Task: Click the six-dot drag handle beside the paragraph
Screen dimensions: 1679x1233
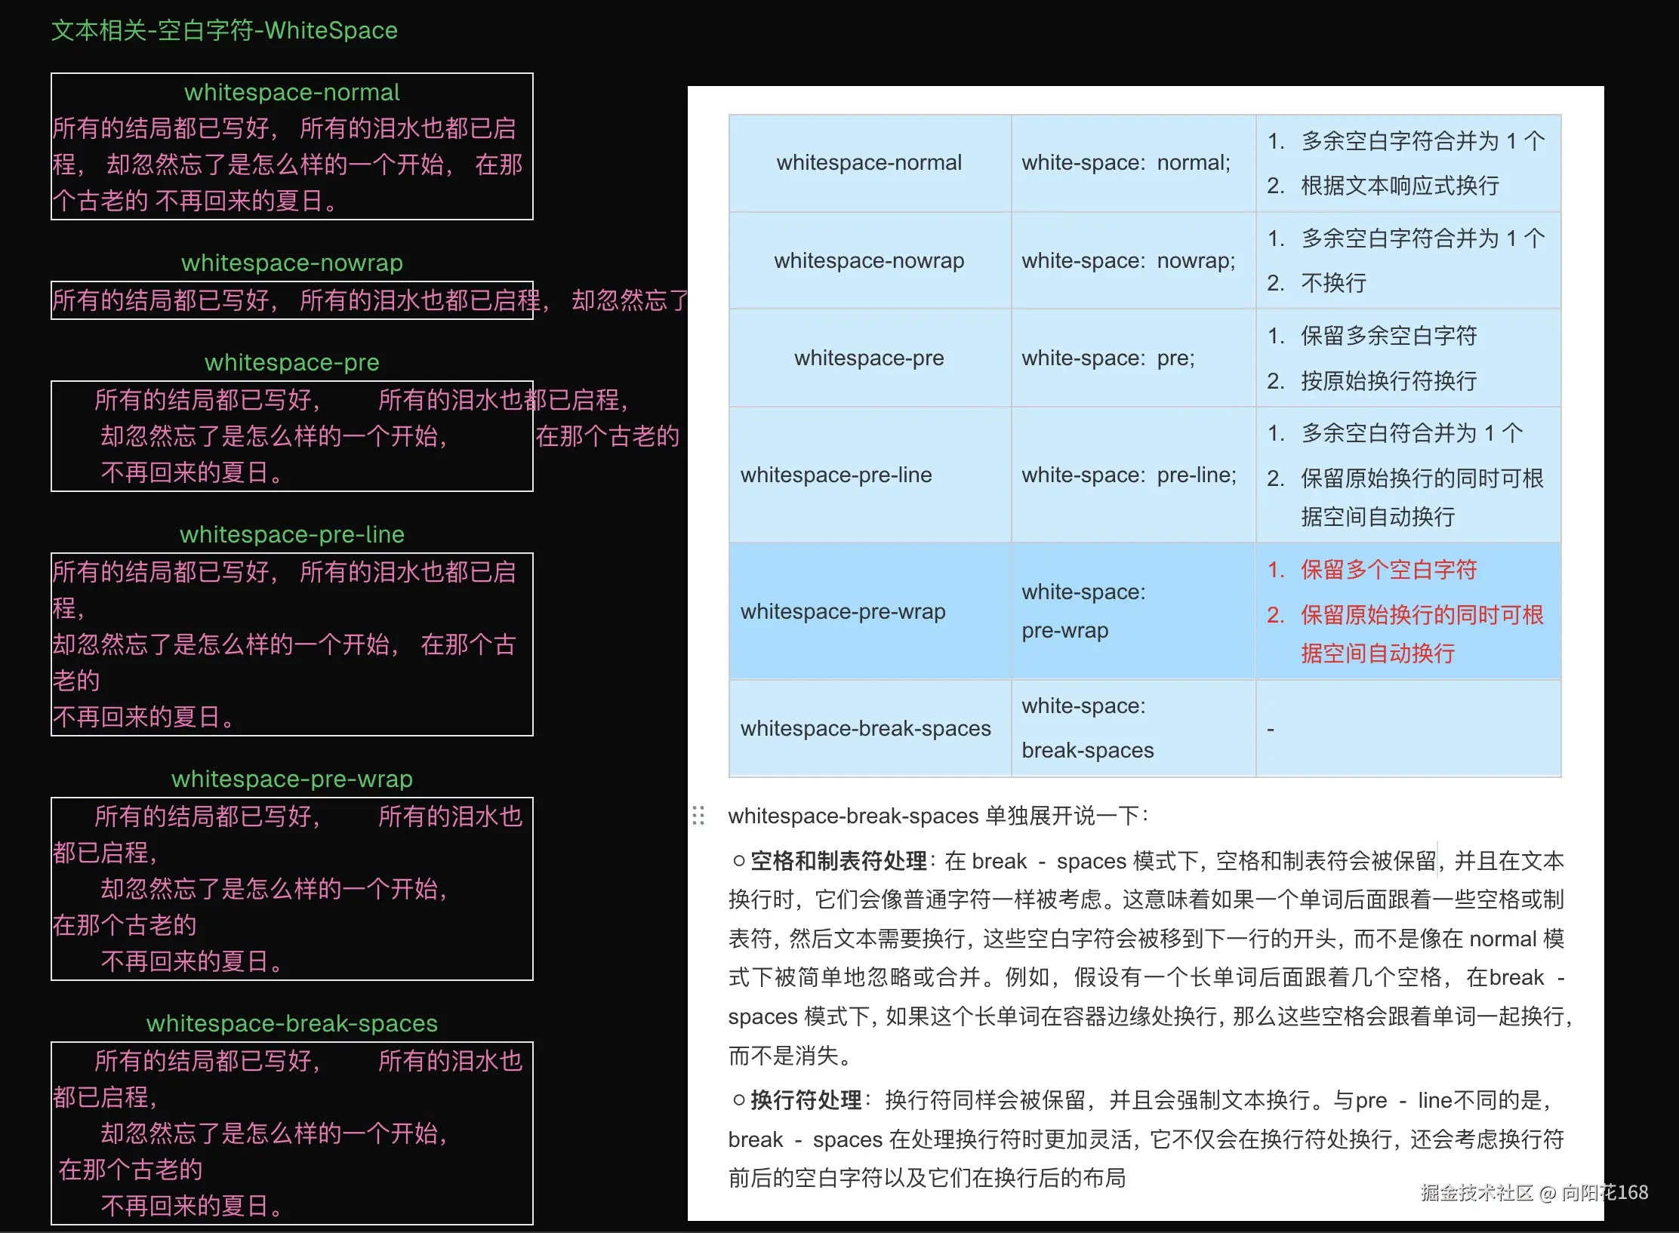Action: point(698,815)
